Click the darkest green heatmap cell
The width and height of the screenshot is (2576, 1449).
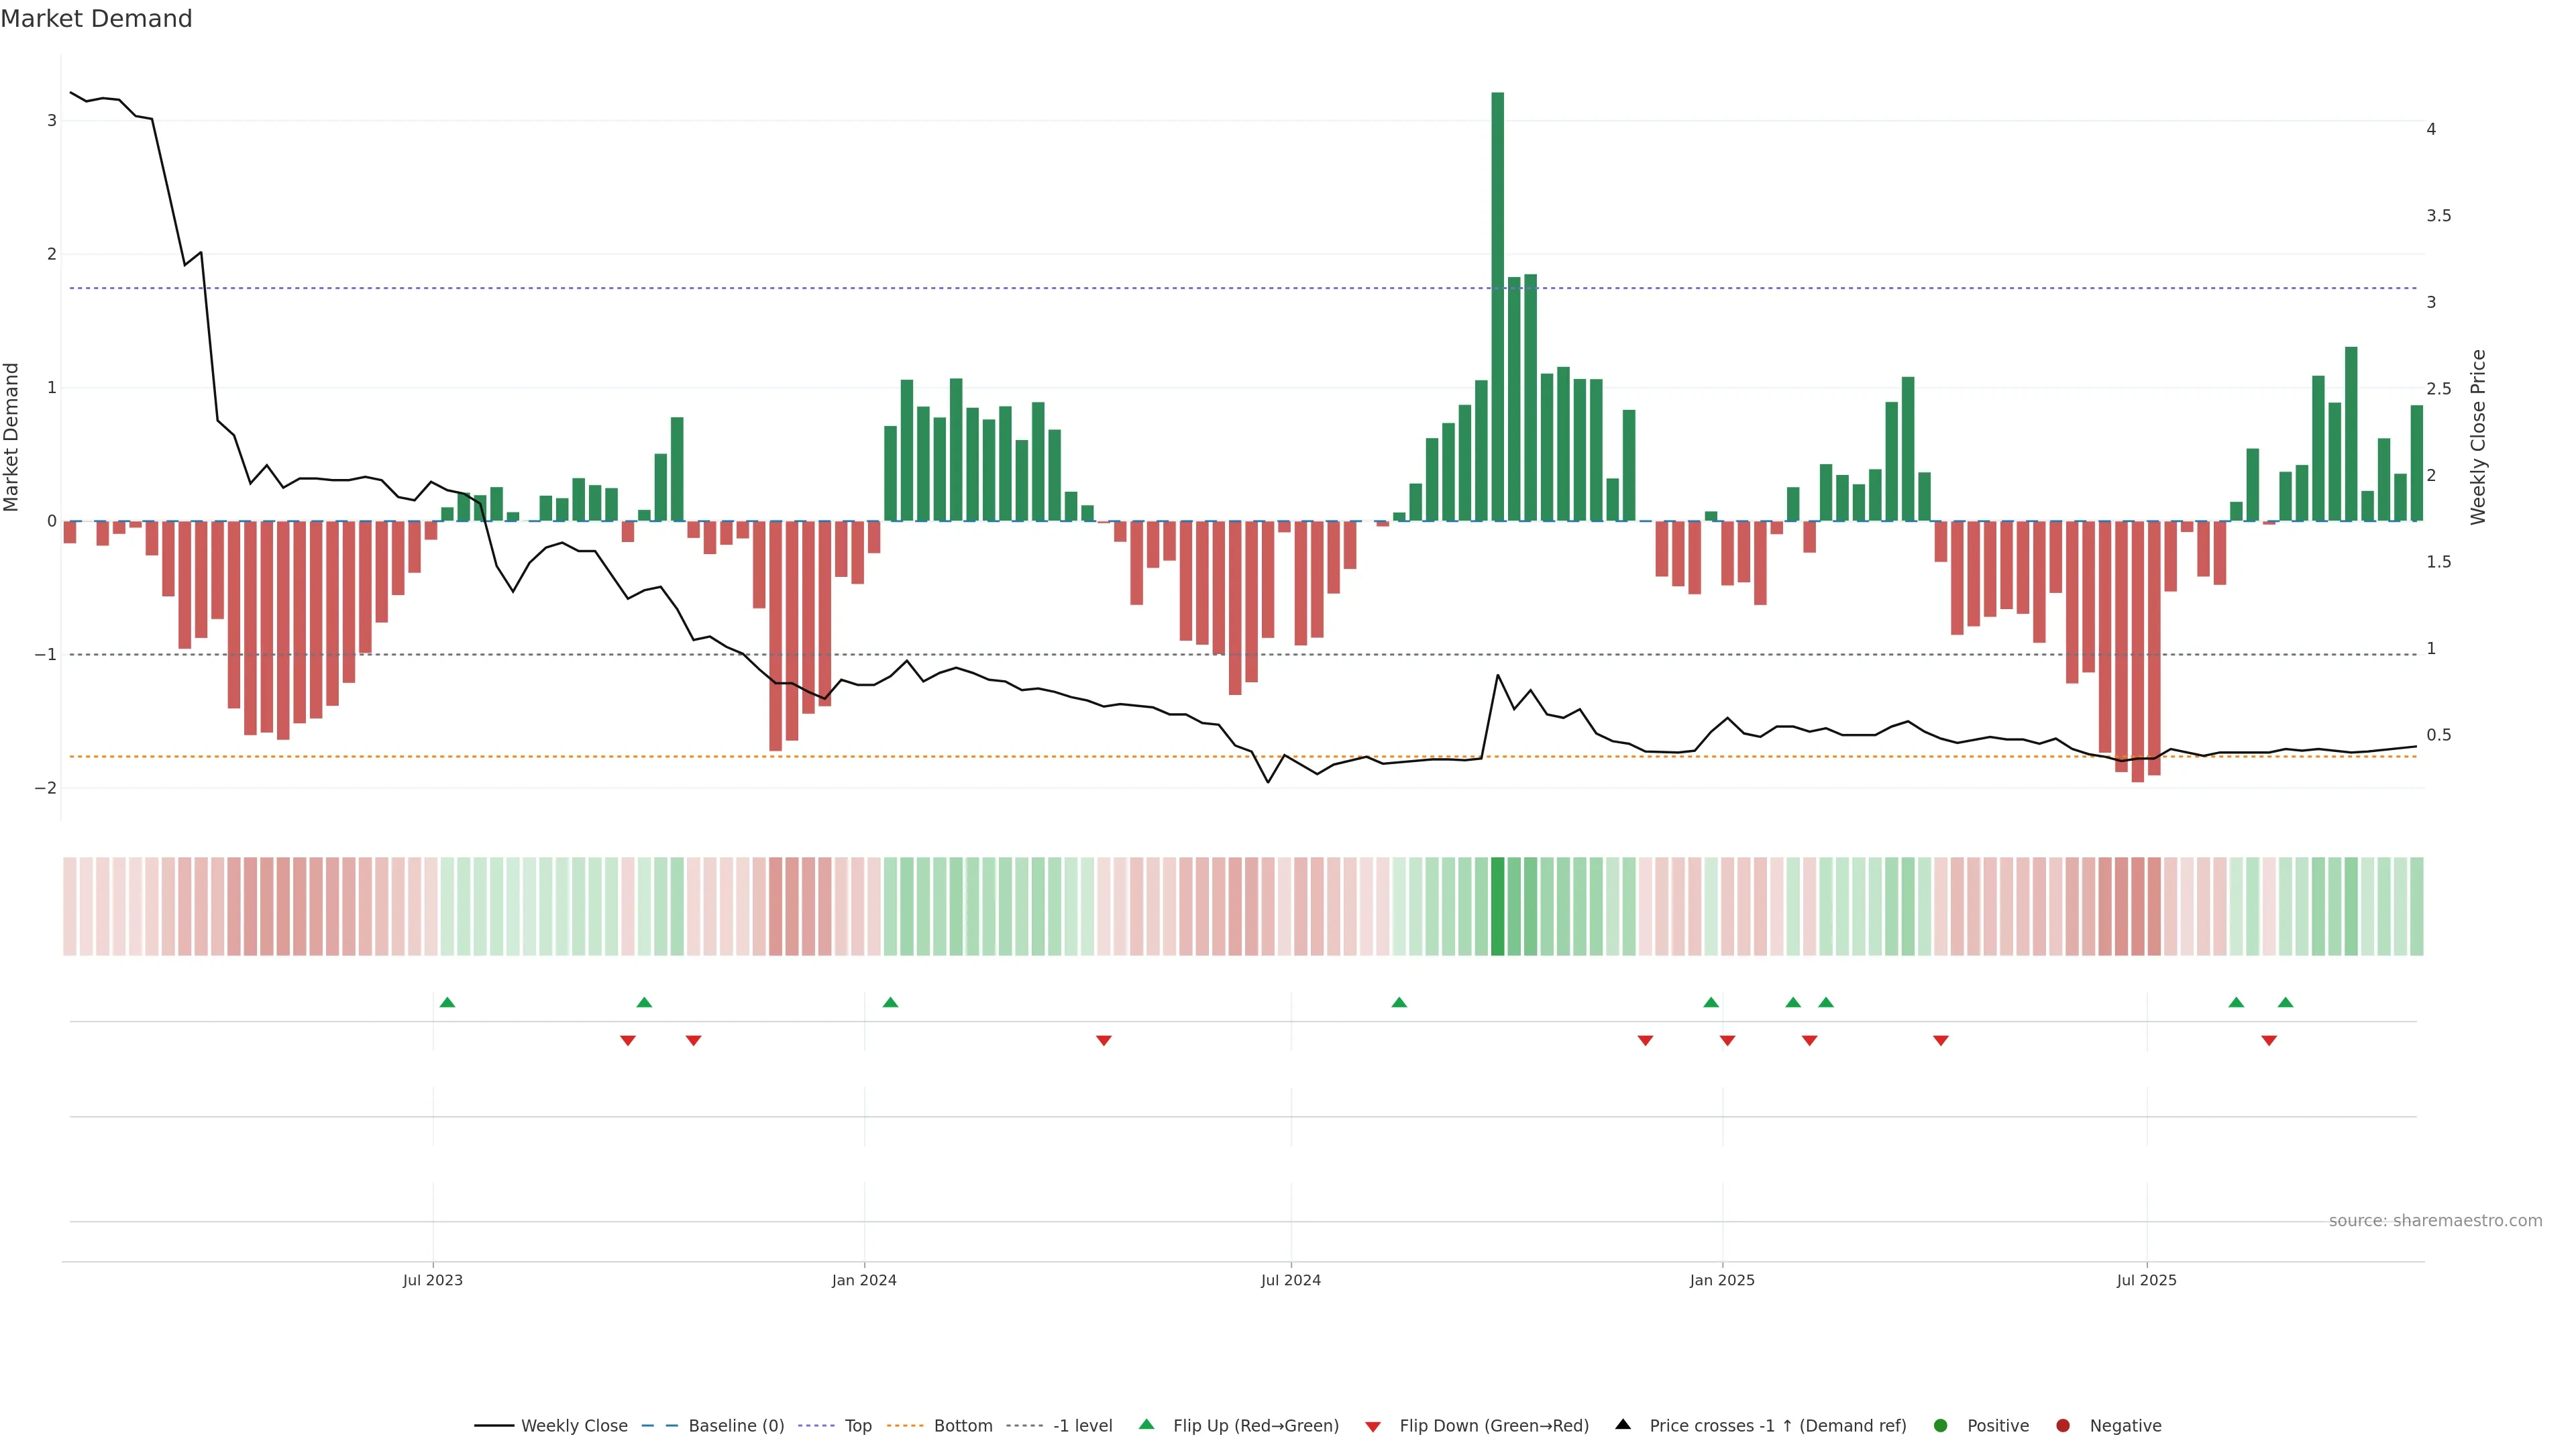click(x=1497, y=906)
